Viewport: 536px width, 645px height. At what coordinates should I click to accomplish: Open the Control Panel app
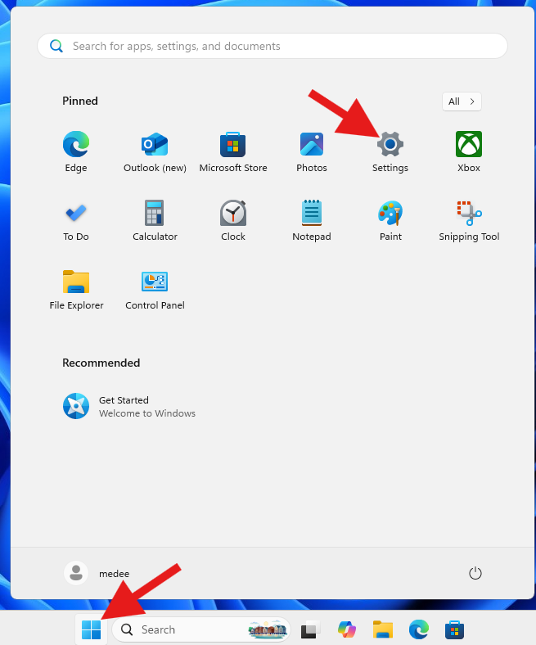(x=155, y=289)
